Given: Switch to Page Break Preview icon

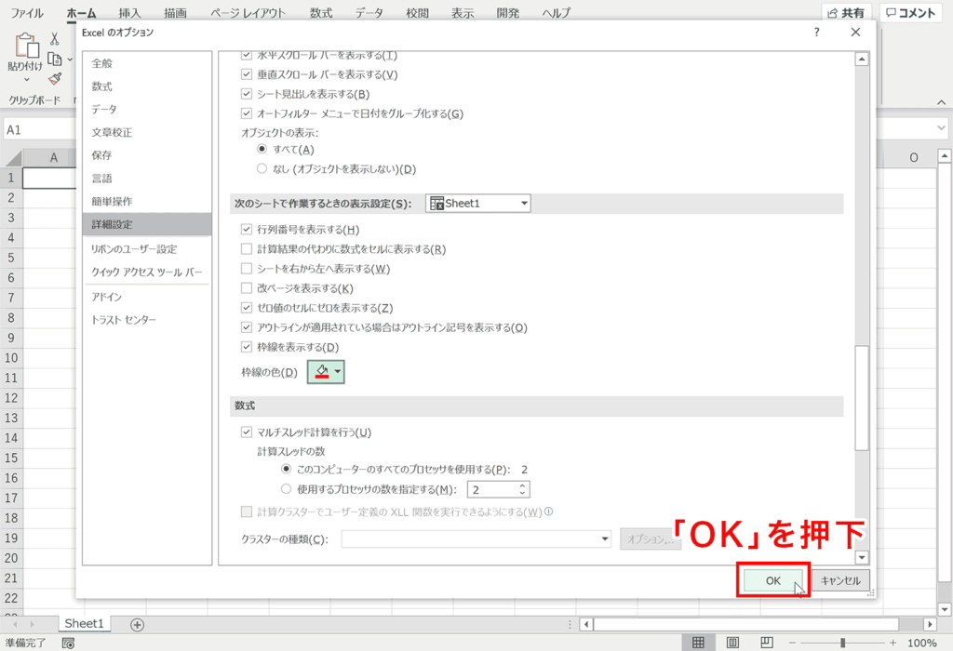Looking at the screenshot, I should (x=767, y=643).
